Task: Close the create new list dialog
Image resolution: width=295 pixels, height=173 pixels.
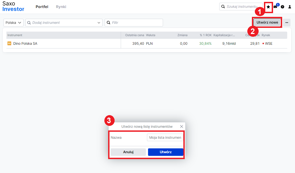Action: pyautogui.click(x=181, y=126)
